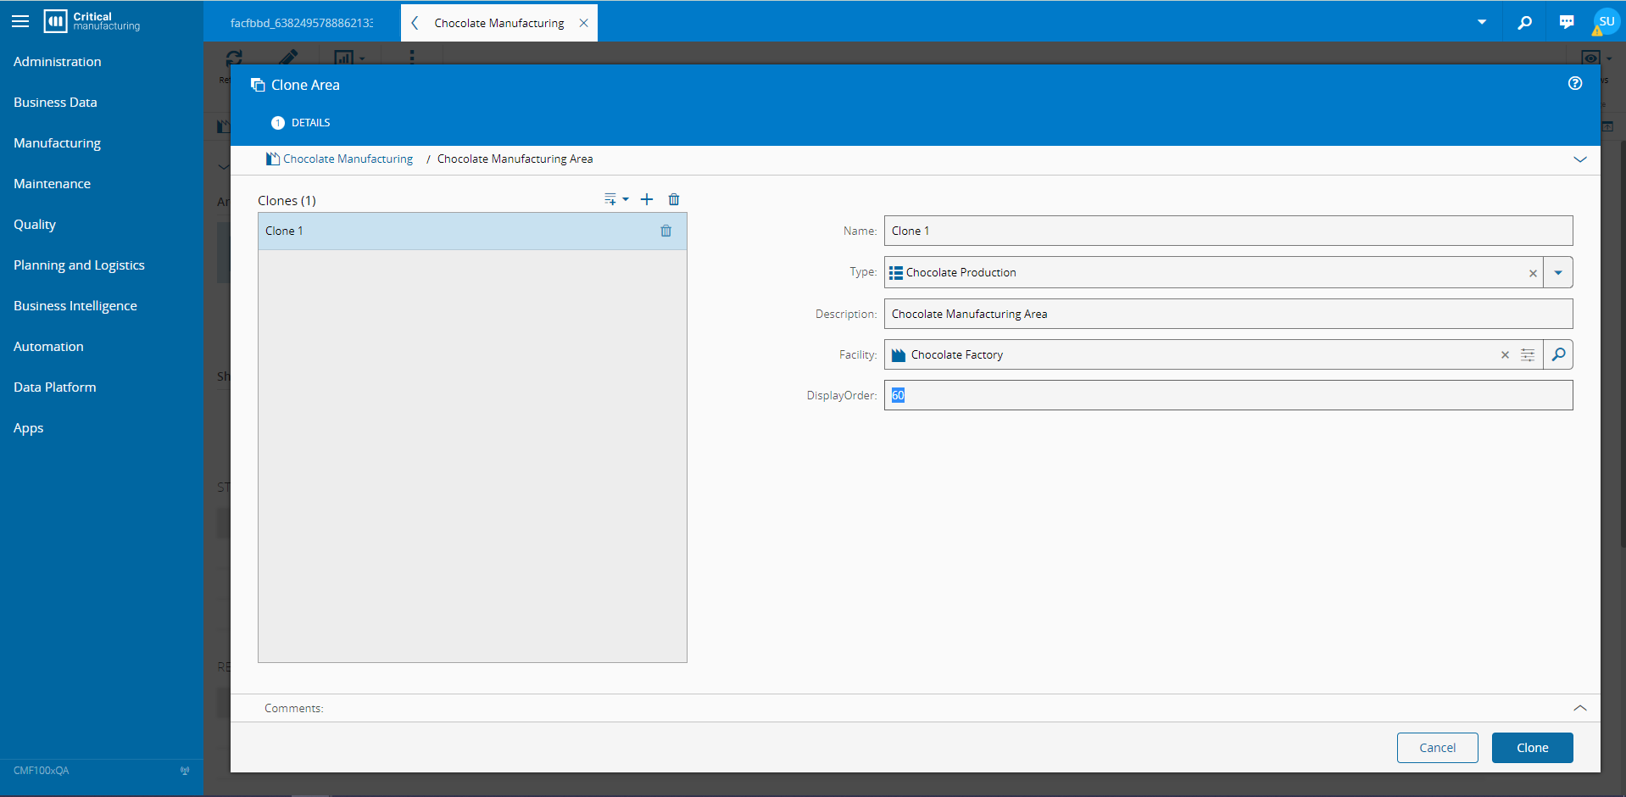This screenshot has width=1626, height=797.
Task: Open the Clone Area help icon
Action: [x=1575, y=83]
